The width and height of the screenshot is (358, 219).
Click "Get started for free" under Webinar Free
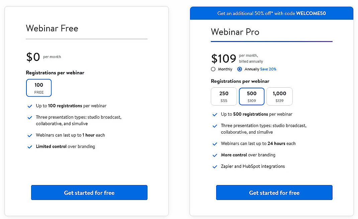click(x=89, y=193)
